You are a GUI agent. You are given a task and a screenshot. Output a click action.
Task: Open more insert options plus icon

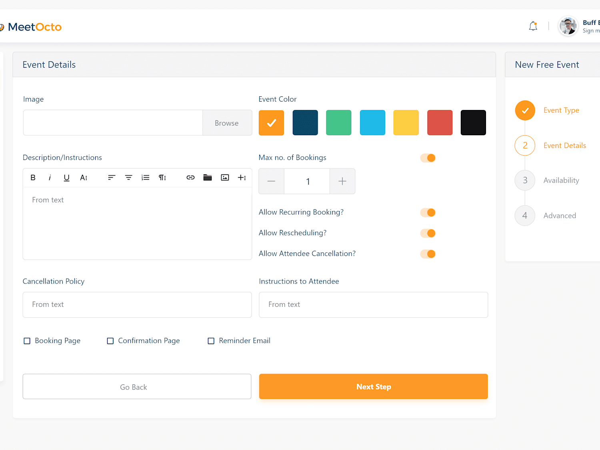242,178
